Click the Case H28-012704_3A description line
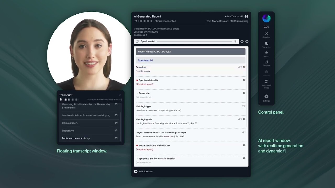 click(157, 29)
